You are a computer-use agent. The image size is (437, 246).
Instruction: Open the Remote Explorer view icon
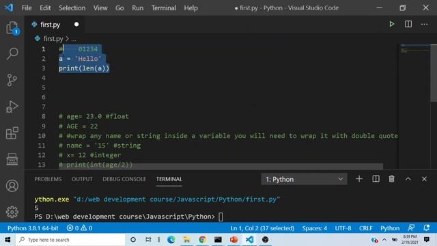[12, 159]
